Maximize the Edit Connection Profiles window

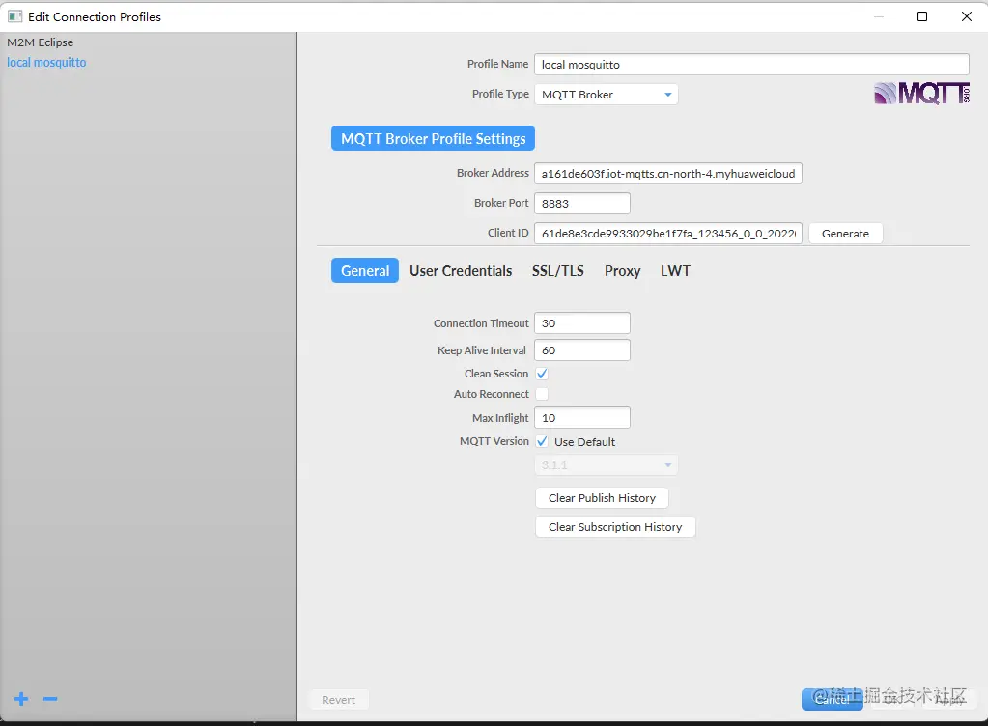921,16
